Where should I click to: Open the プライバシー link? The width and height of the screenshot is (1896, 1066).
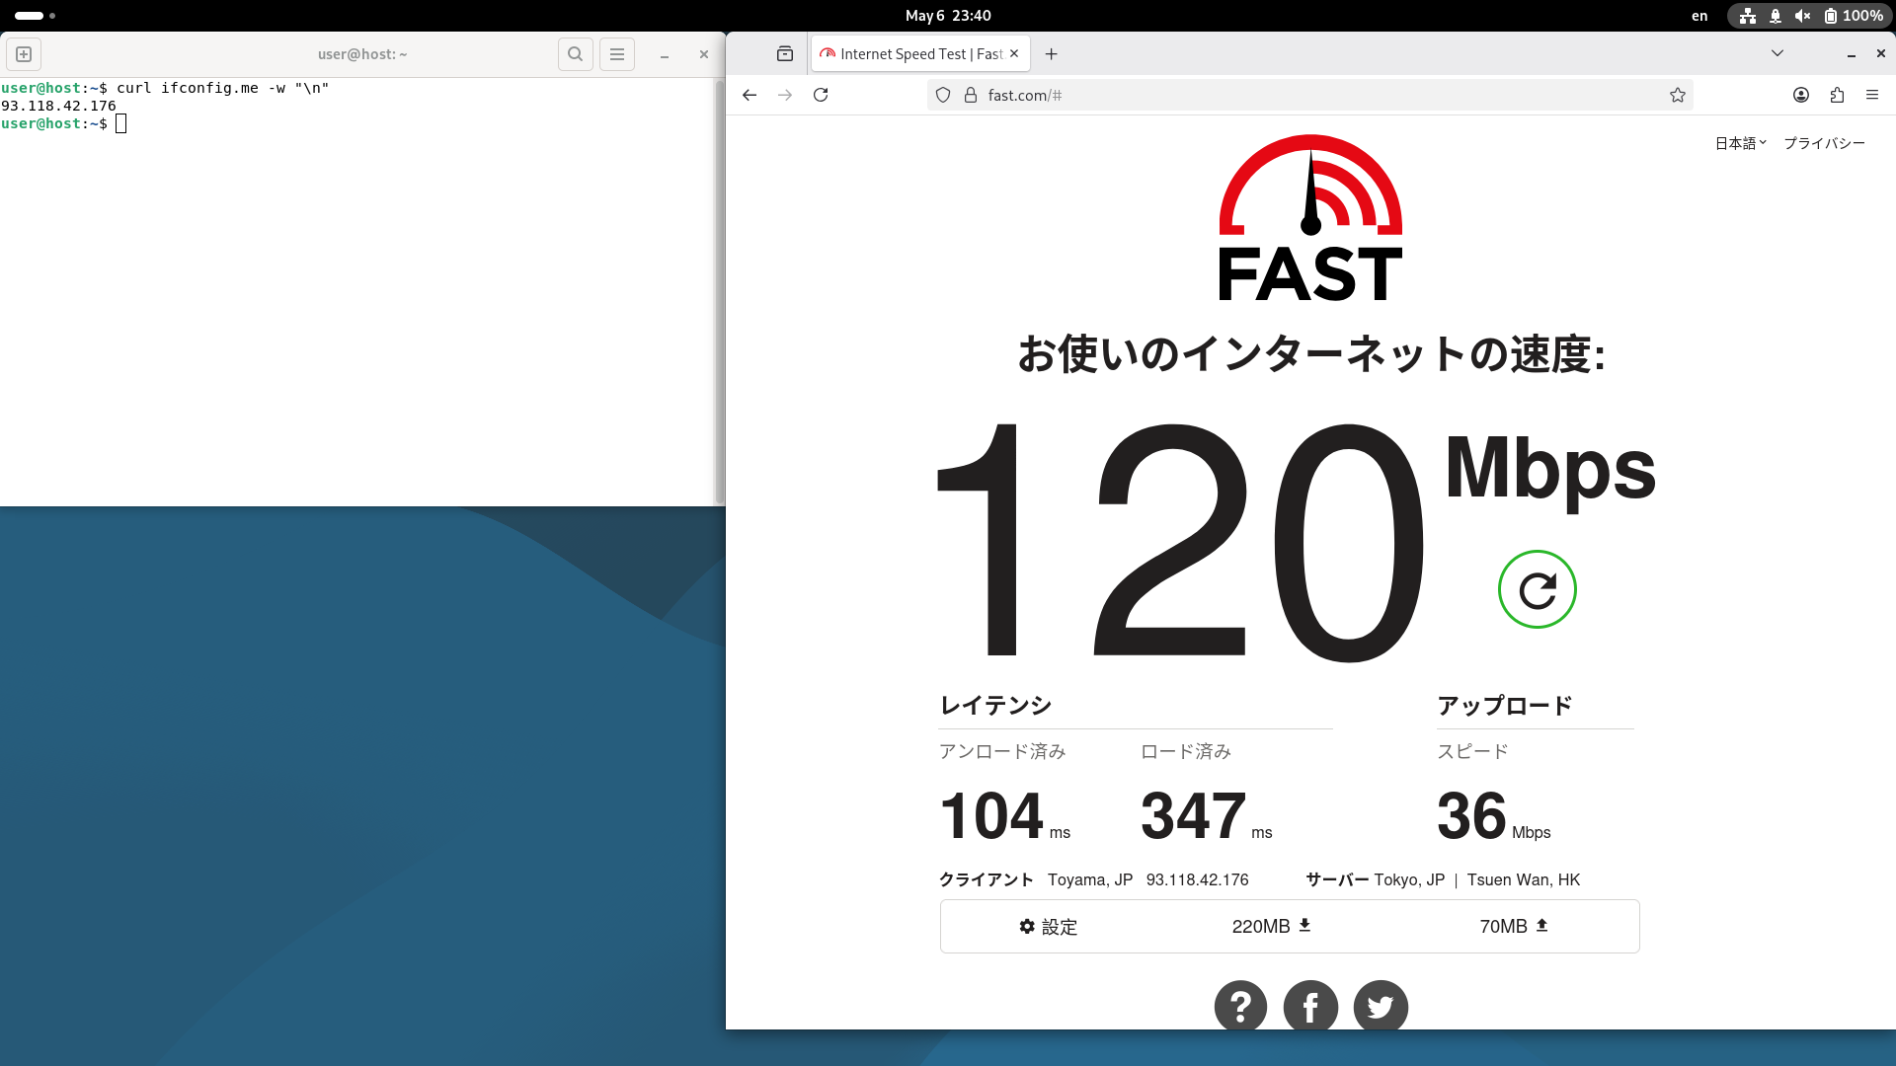click(x=1824, y=143)
